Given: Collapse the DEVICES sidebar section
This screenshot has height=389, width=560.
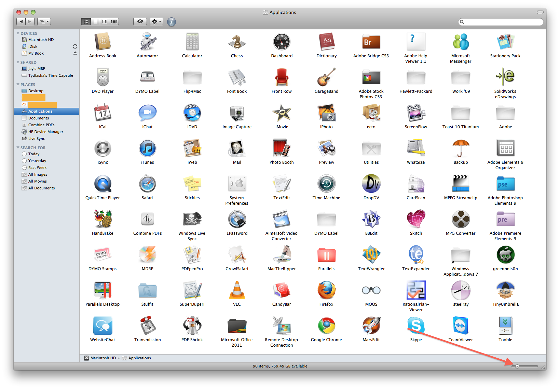Looking at the screenshot, I should [x=18, y=33].
